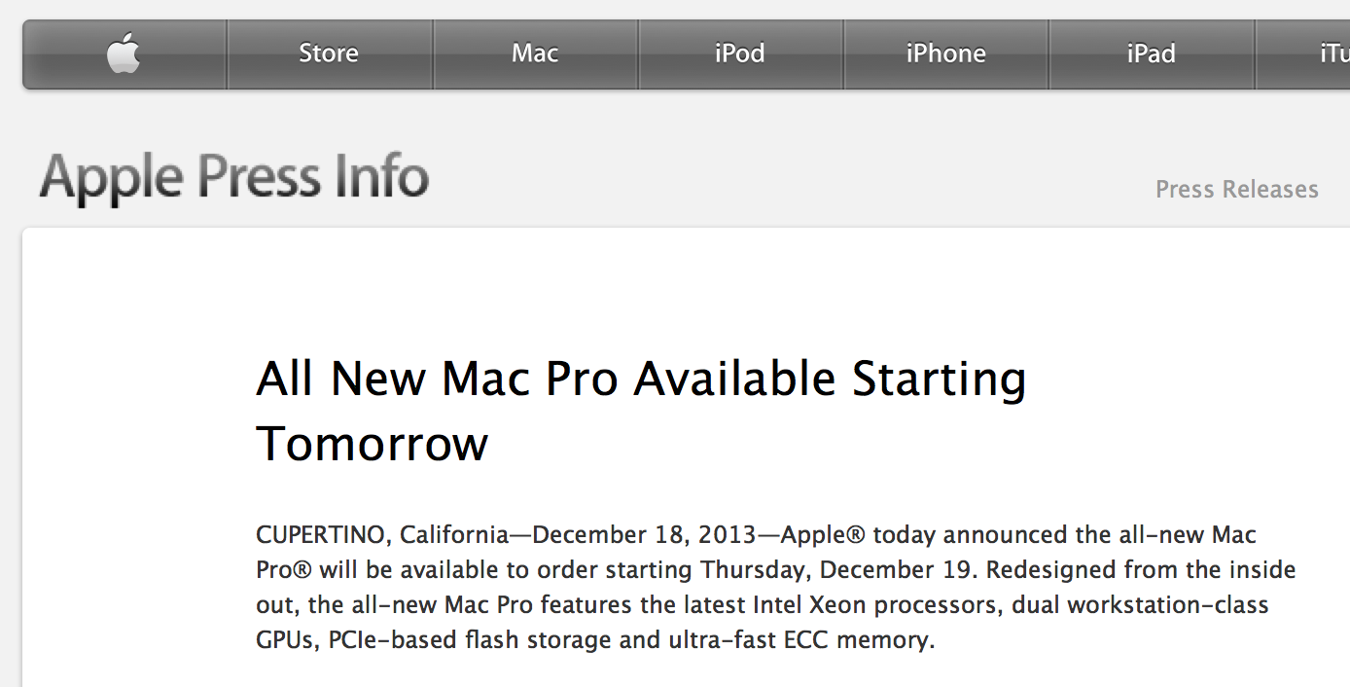The height and width of the screenshot is (687, 1350).
Task: Click the partially visible iTunes tab
Action: click(1332, 54)
